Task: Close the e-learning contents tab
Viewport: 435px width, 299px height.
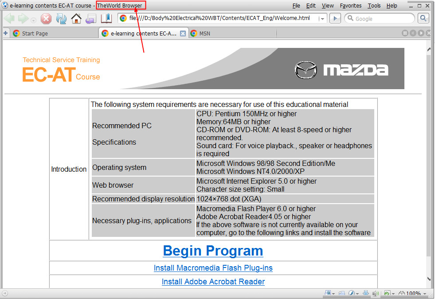Action: tap(183, 33)
